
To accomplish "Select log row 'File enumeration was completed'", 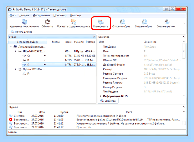I will 95,116.
